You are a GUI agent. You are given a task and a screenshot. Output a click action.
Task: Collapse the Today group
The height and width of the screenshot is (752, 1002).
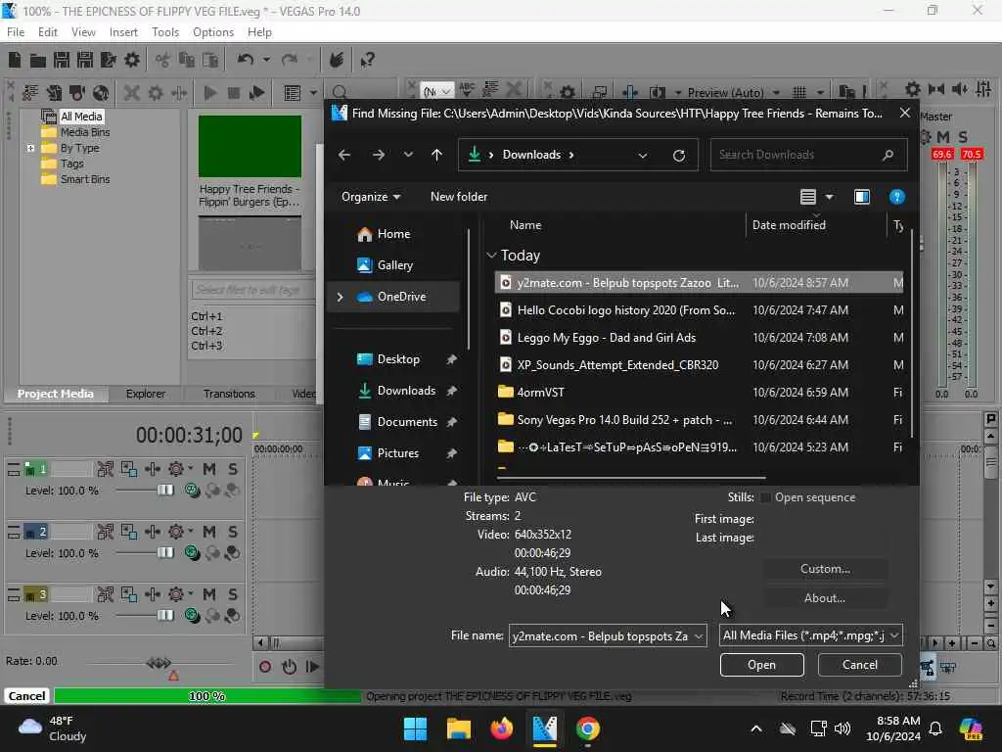[491, 256]
